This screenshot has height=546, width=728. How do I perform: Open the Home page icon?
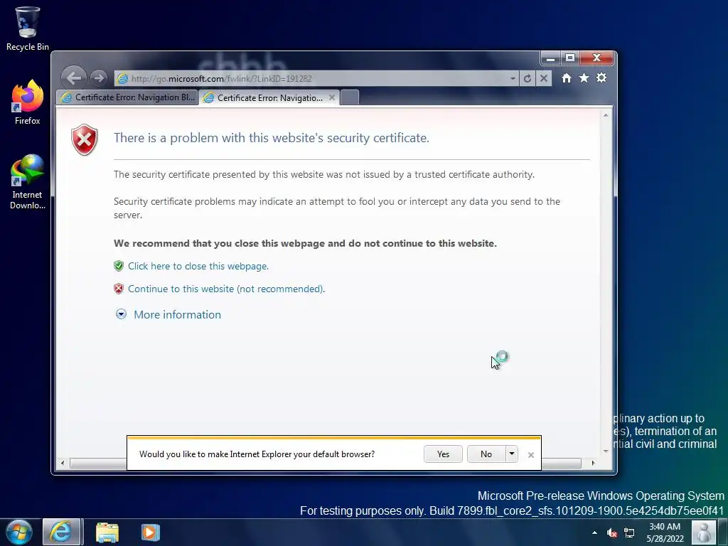coord(567,78)
